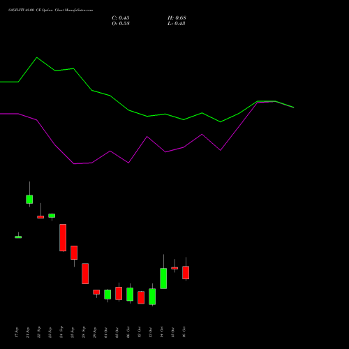Click the red candle above 25 Sep
Image resolution: width=349 pixels, height=349 pixels.
point(74,253)
